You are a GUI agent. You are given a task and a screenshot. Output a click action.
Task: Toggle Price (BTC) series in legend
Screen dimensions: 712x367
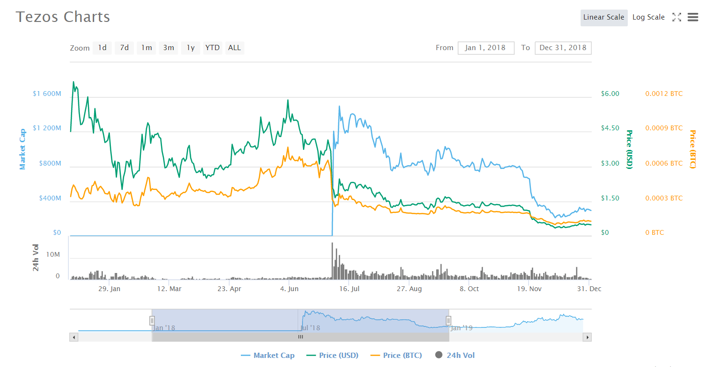(396, 356)
